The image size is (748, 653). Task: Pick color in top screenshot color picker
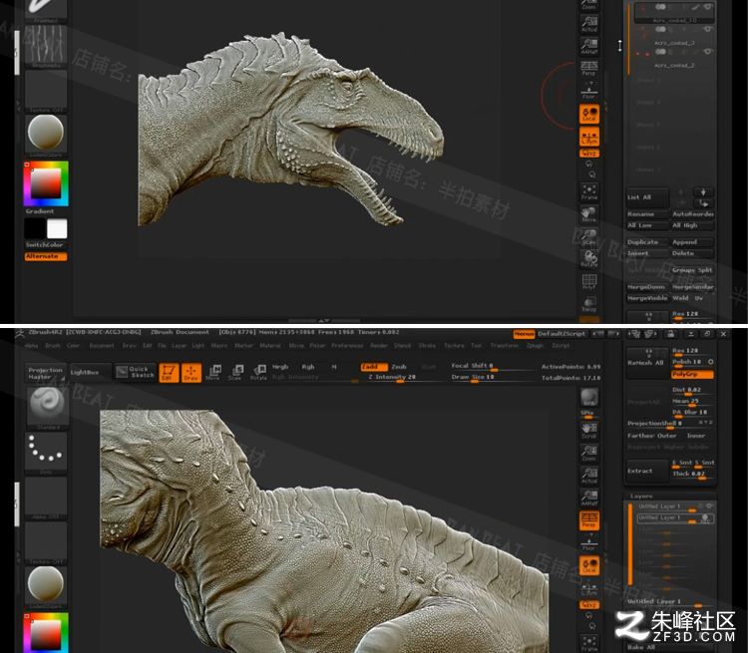click(46, 184)
